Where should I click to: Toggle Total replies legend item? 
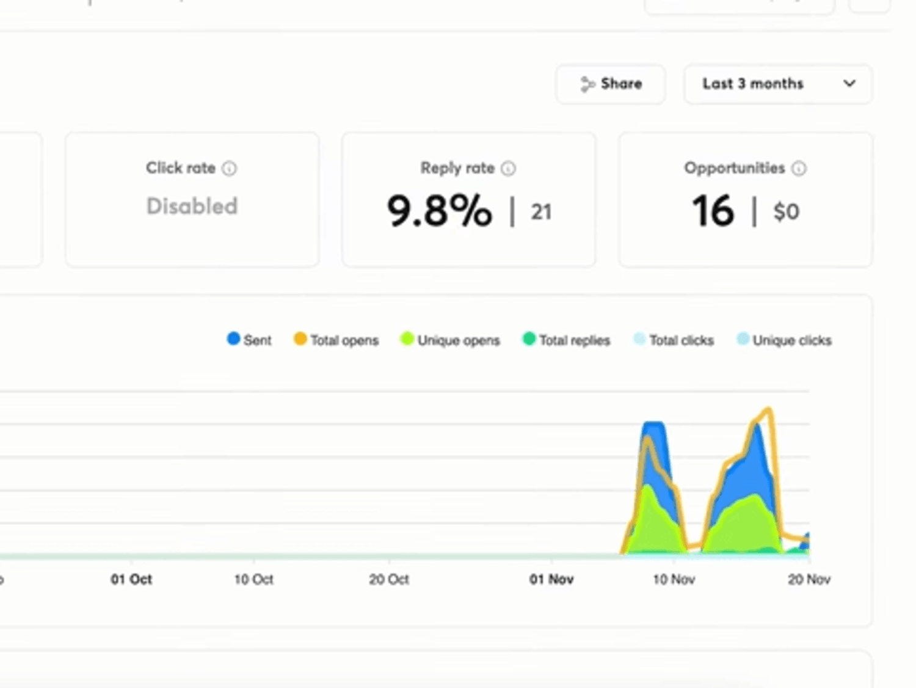[x=566, y=340]
